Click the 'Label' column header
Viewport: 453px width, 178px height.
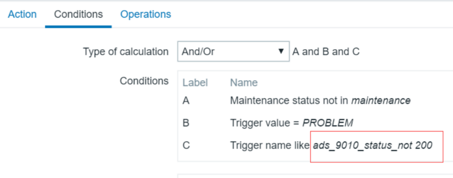pyautogui.click(x=195, y=83)
